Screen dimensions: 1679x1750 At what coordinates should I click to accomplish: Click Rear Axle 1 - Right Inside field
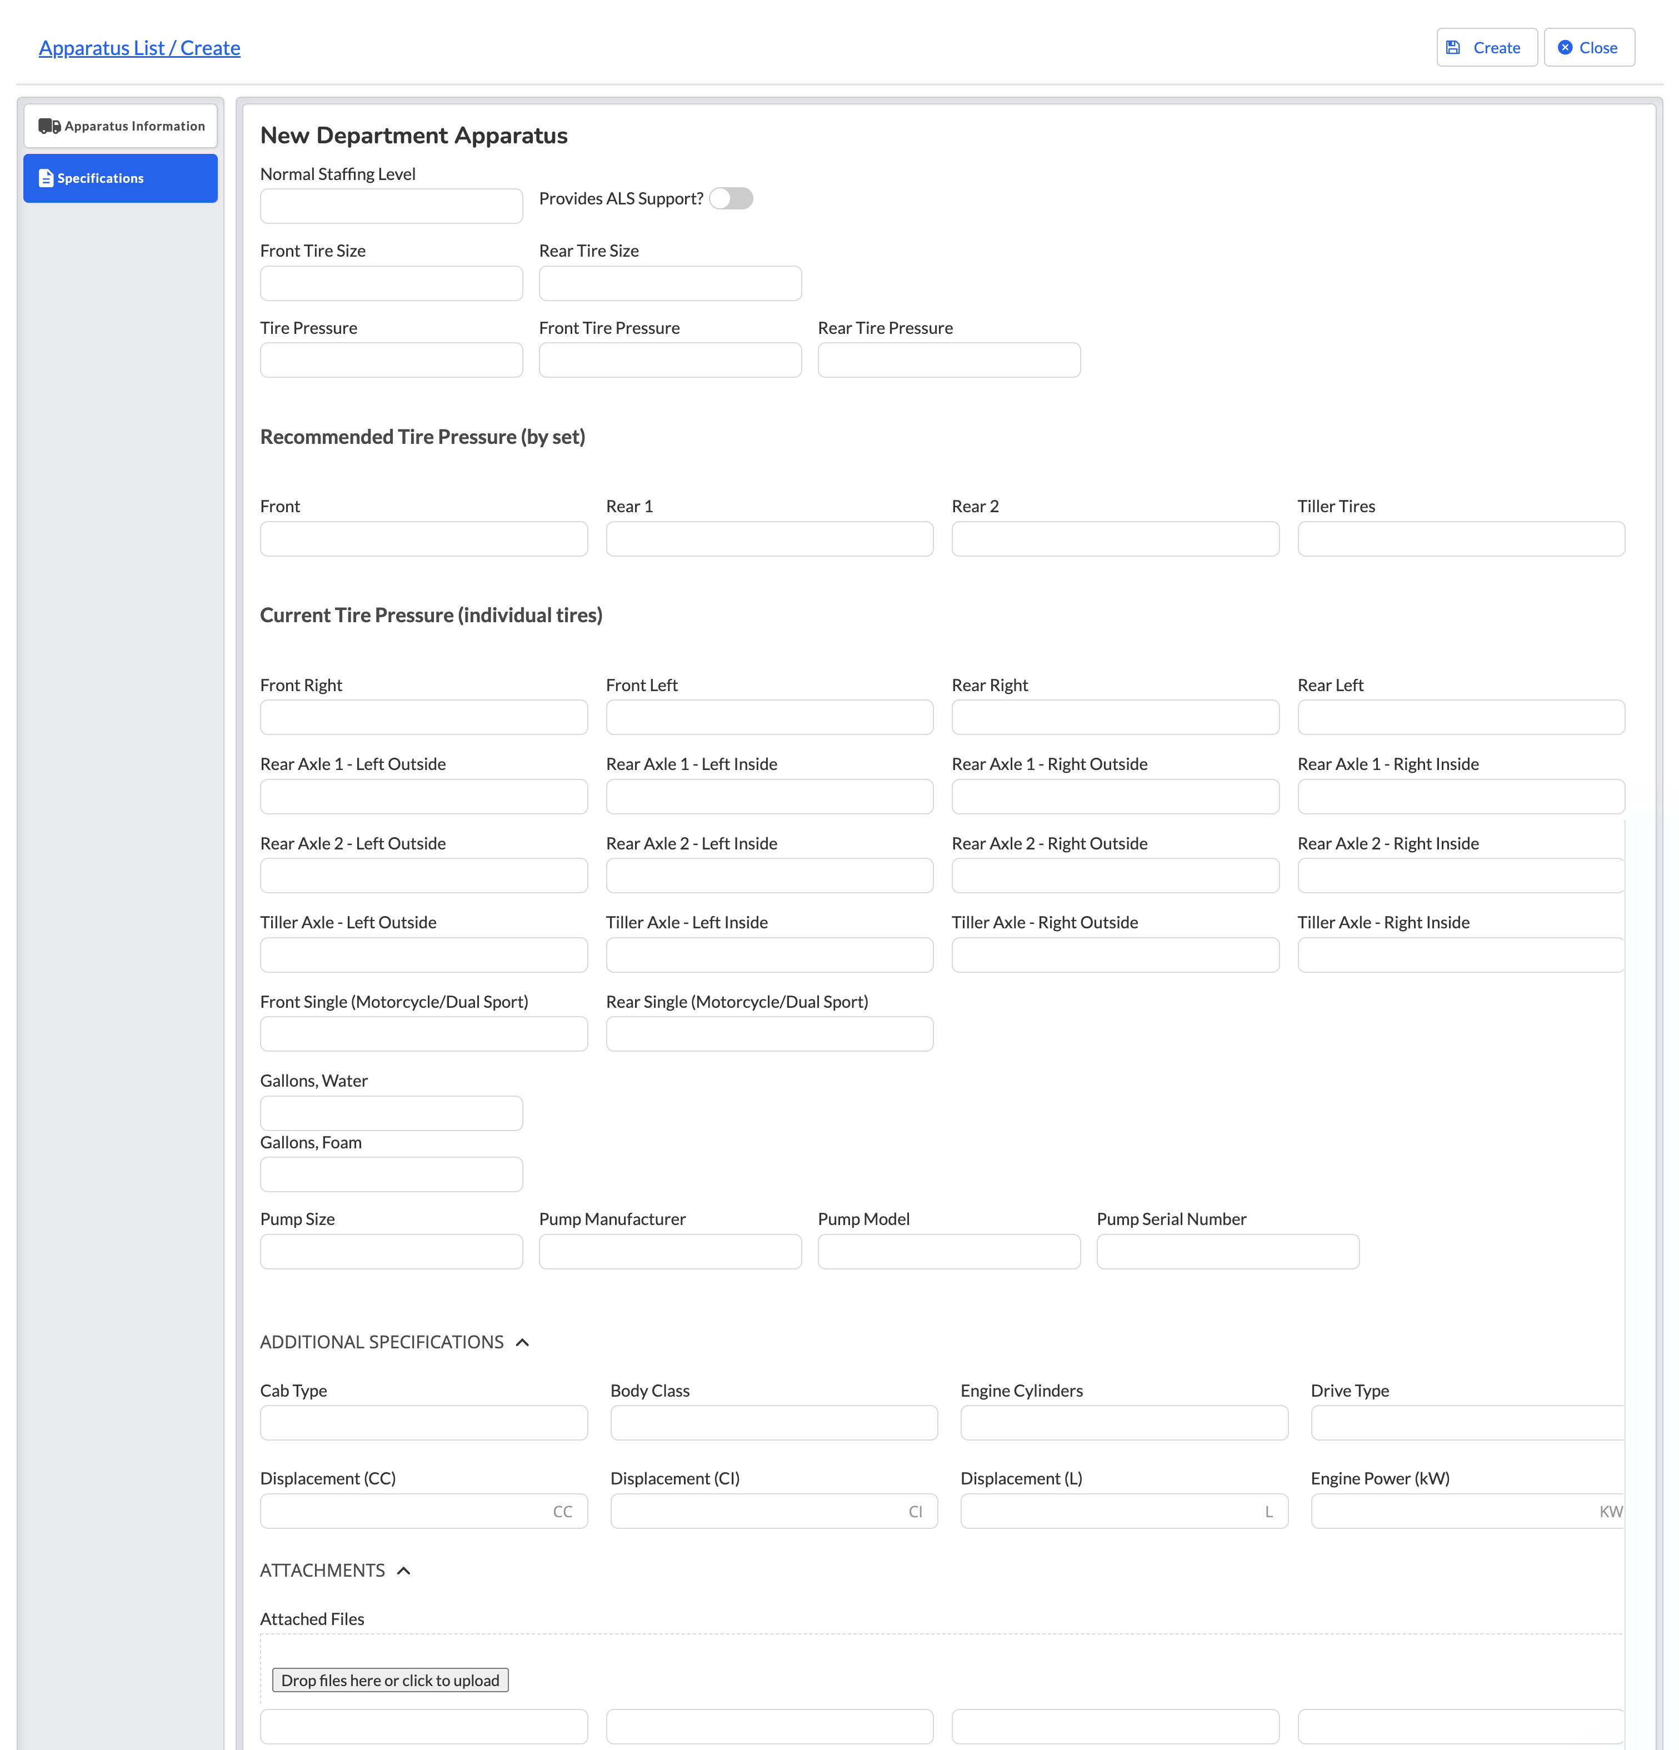(1460, 797)
